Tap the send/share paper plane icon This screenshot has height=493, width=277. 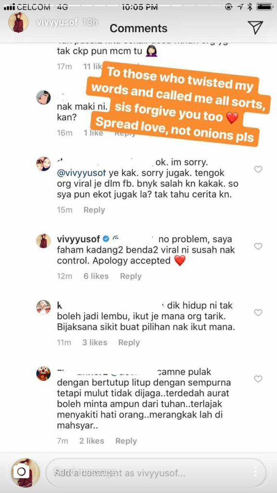click(x=255, y=28)
